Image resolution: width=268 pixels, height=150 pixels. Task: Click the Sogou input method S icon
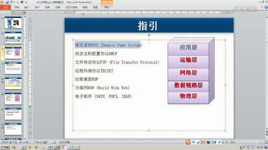(188, 142)
